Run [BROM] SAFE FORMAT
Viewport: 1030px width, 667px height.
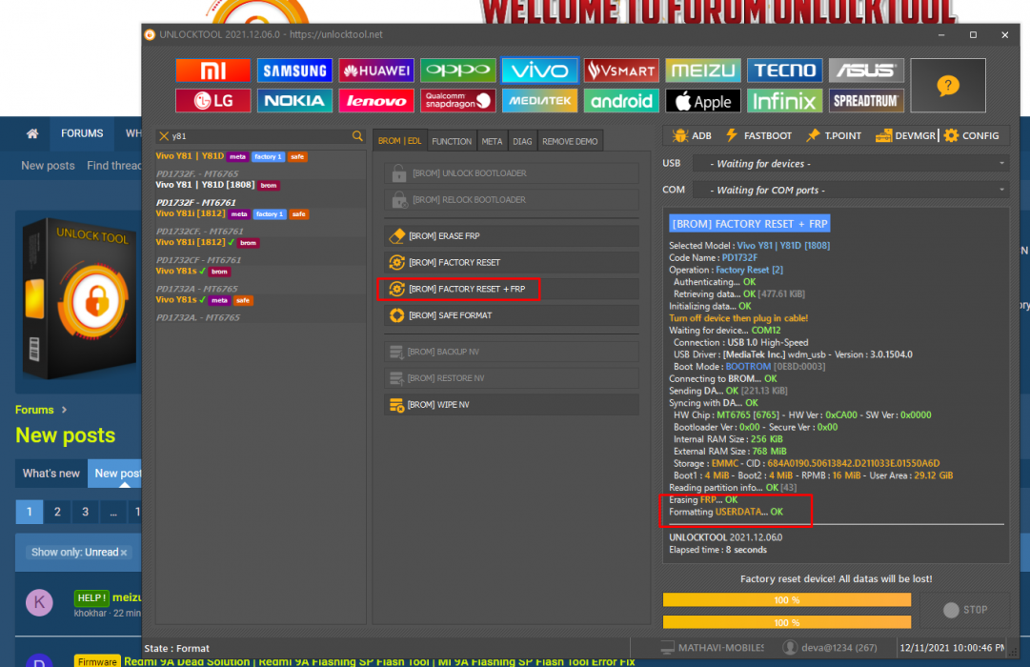tap(511, 315)
